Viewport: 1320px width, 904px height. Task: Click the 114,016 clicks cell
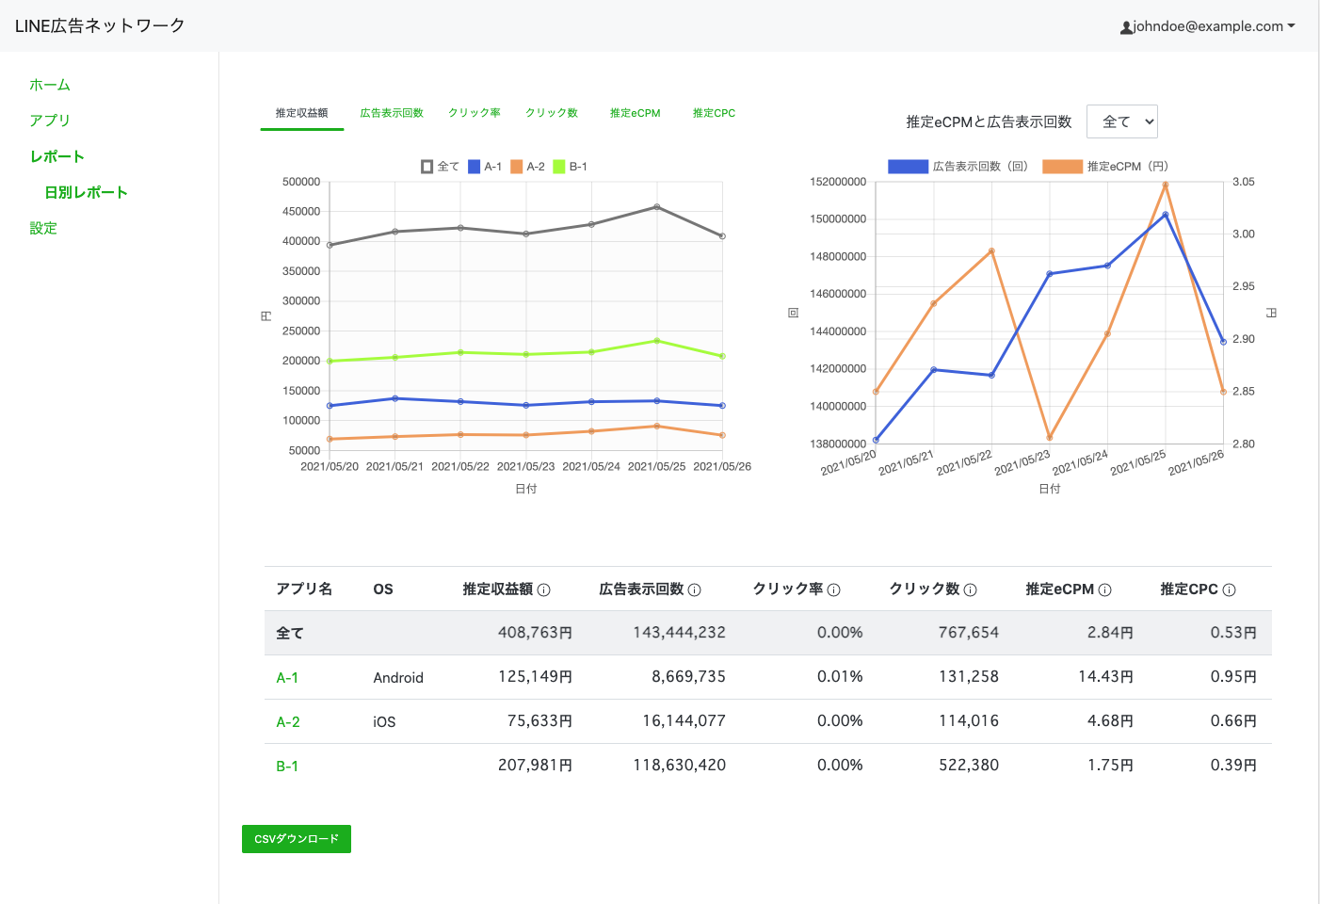(969, 721)
